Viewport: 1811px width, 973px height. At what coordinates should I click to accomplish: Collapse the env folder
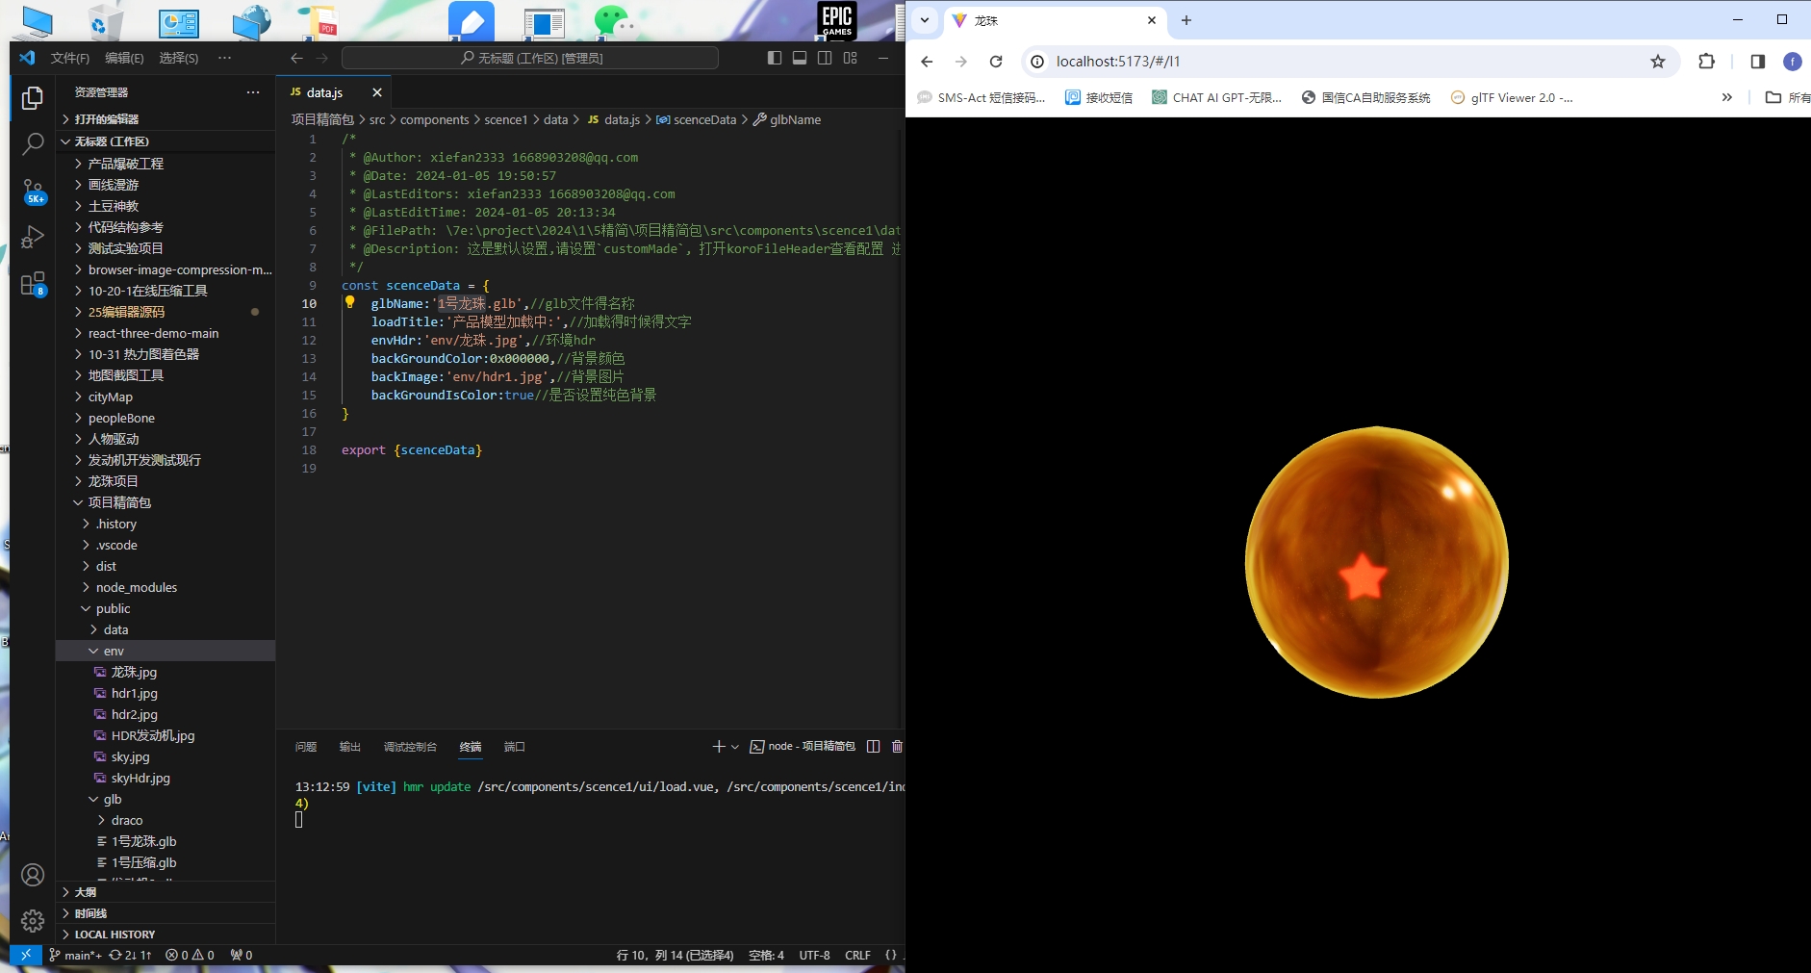(x=166, y=651)
